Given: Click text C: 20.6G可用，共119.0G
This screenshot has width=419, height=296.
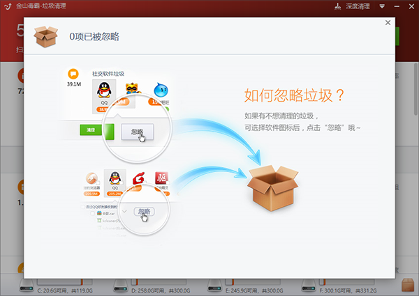Looking at the screenshot, I should [65, 290].
